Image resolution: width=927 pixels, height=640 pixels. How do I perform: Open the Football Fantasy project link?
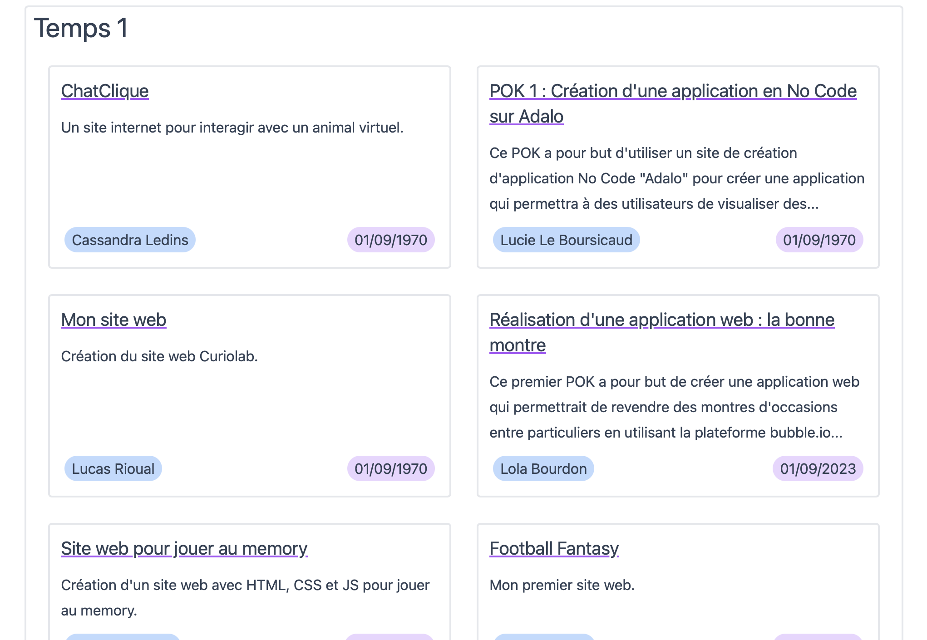554,549
